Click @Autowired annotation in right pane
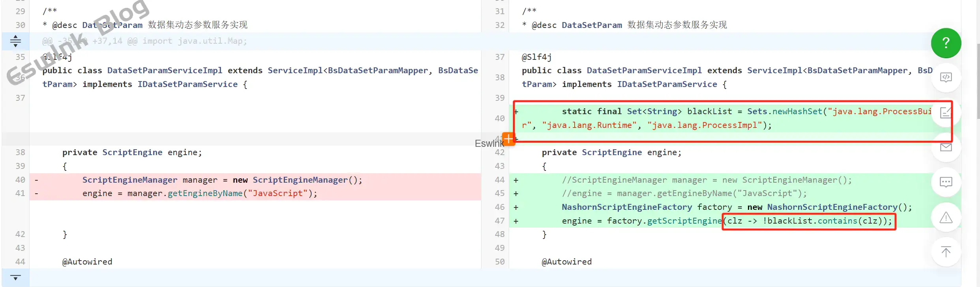Screen dimensions: 980x287 pyautogui.click(x=566, y=262)
